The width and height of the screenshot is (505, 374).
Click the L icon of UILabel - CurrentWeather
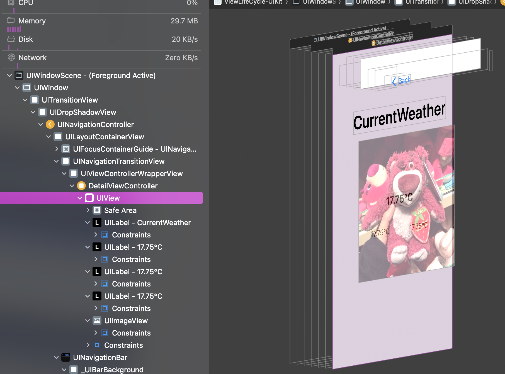(x=97, y=222)
